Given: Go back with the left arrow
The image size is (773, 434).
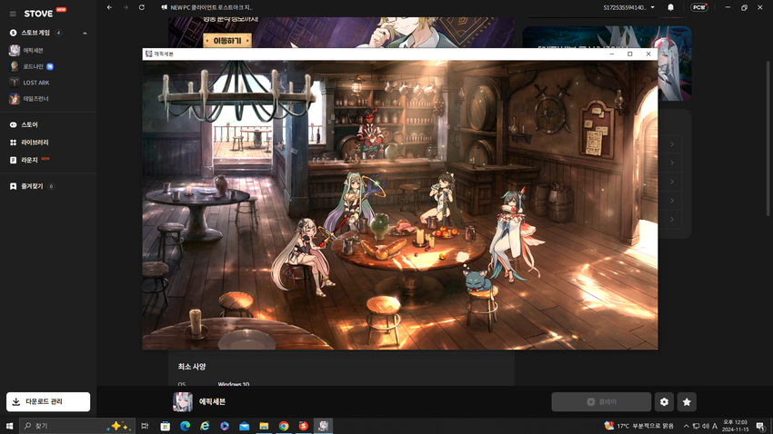Looking at the screenshot, I should pos(109,7).
